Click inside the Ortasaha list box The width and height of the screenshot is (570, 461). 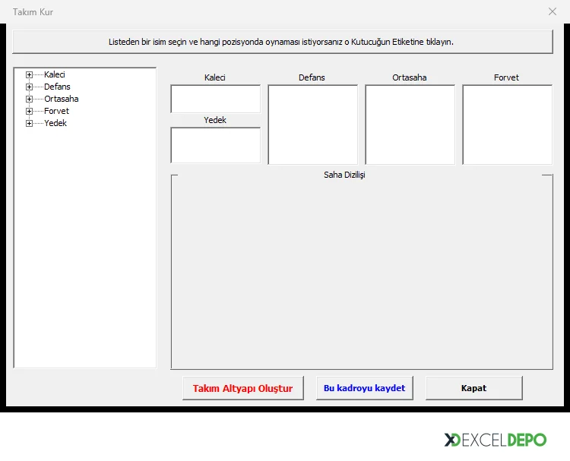(x=410, y=125)
